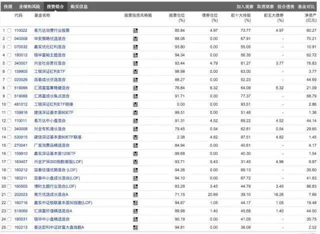Open style box icon for fund 160211
Viewport: 320px width, 234px height.
tap(135, 179)
